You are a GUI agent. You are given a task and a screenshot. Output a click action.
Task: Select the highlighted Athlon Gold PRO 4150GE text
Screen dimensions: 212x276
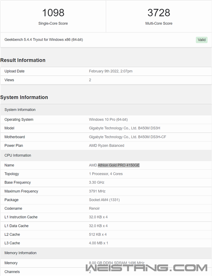[118, 165]
